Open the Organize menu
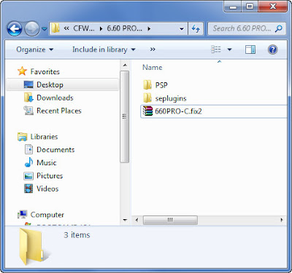This screenshot has width=292, height=273. pos(34,50)
